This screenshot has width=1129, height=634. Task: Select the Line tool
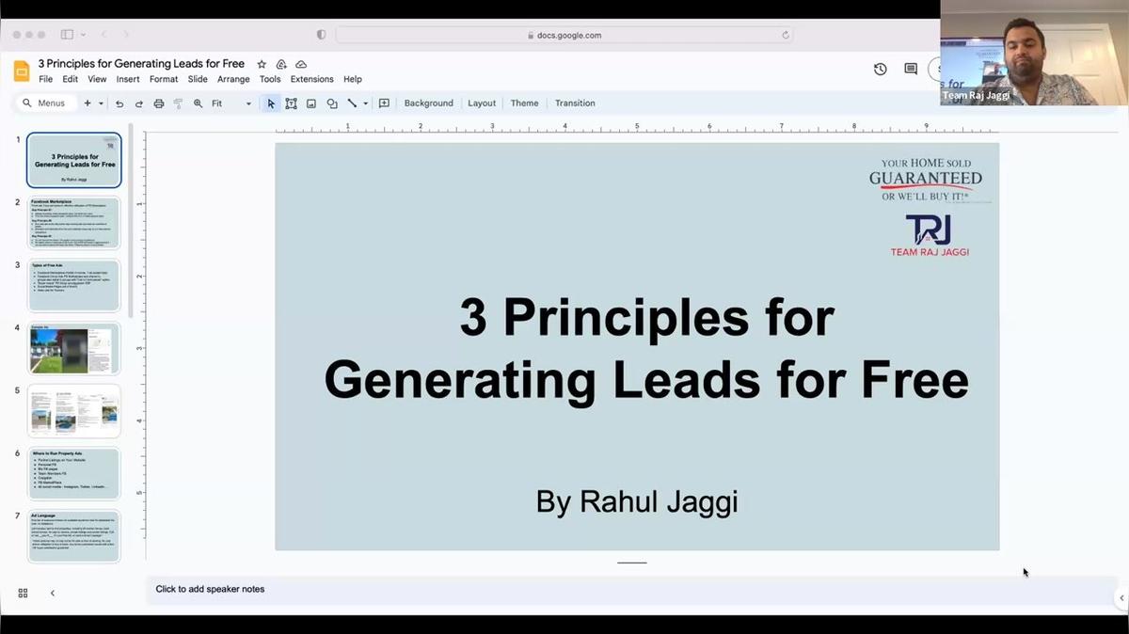352,103
